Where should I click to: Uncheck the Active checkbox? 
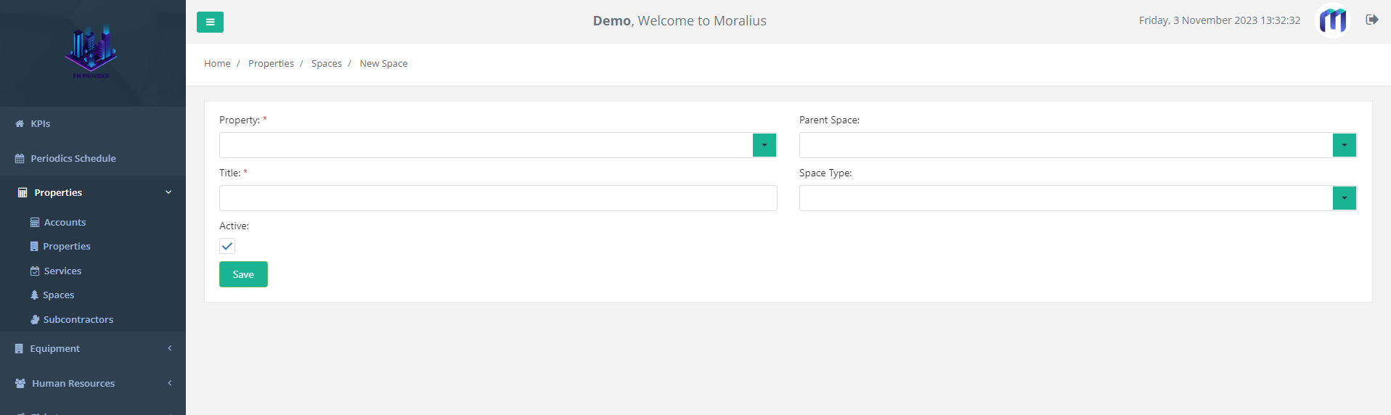(x=227, y=246)
